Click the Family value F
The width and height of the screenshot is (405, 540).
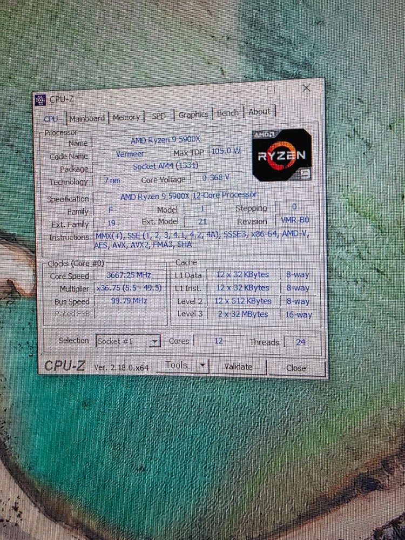coord(111,210)
